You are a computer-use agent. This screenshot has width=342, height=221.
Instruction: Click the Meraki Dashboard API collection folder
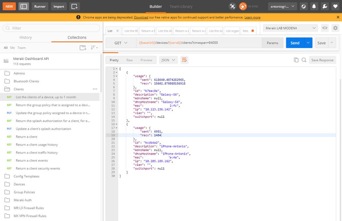coord(50,61)
